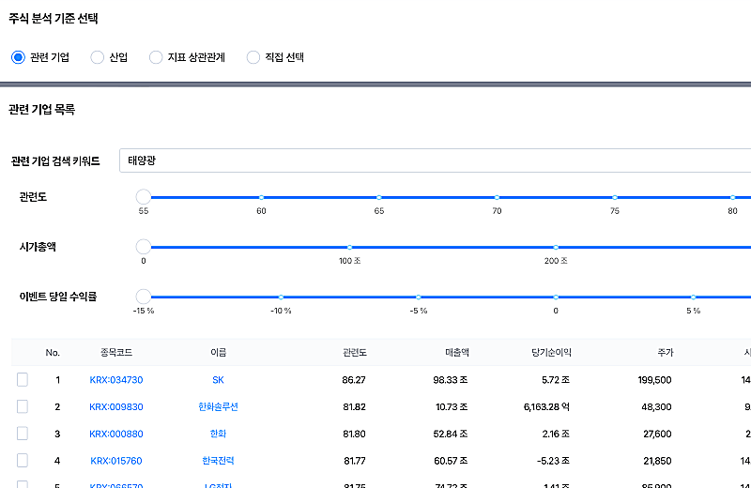The image size is (751, 488).
Task: Pick the 직접 선택 radio option
Action: click(253, 57)
